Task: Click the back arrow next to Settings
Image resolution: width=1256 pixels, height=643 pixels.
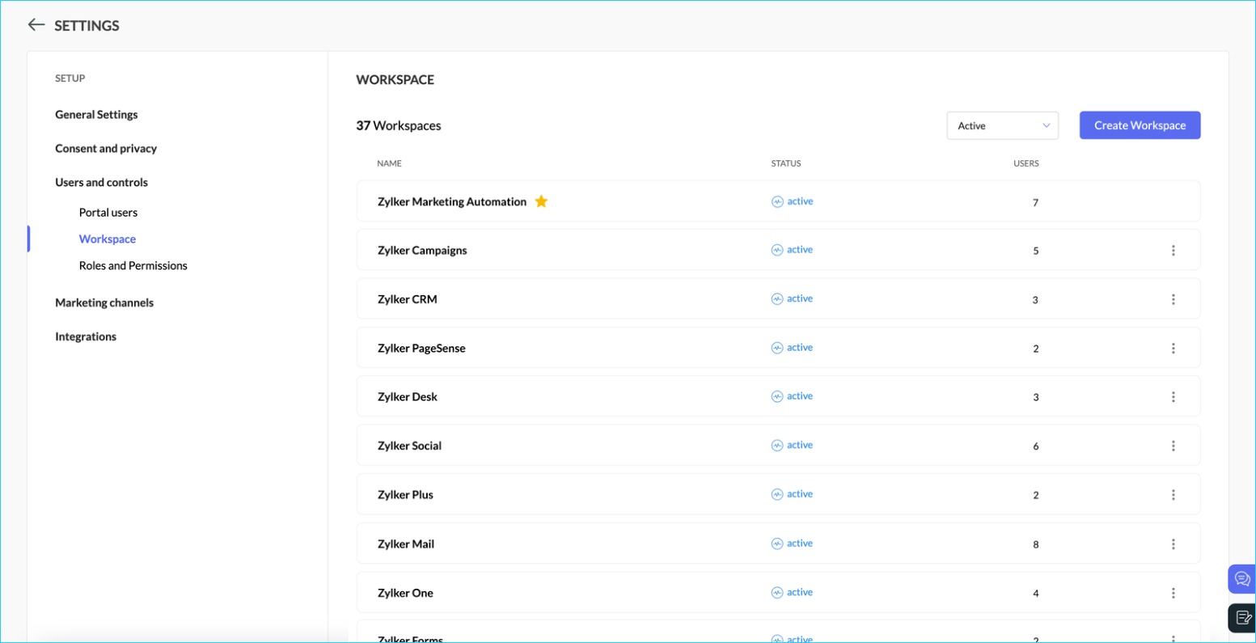Action: pyautogui.click(x=36, y=25)
